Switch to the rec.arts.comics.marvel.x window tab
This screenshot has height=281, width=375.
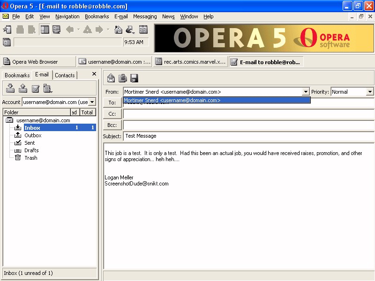coord(190,62)
